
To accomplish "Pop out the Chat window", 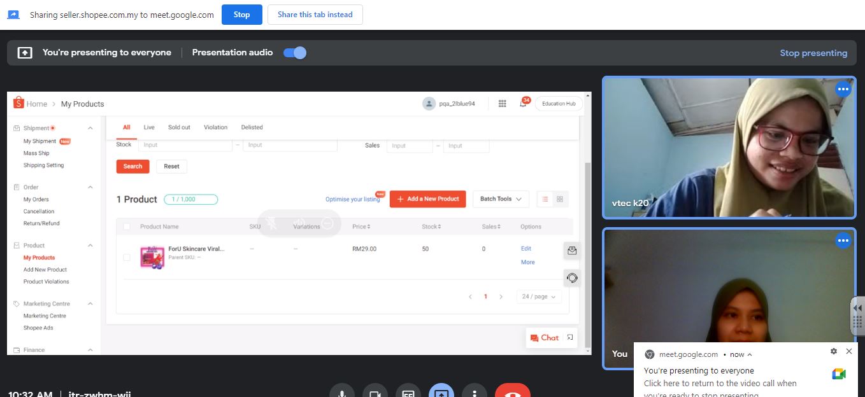I will click(570, 337).
